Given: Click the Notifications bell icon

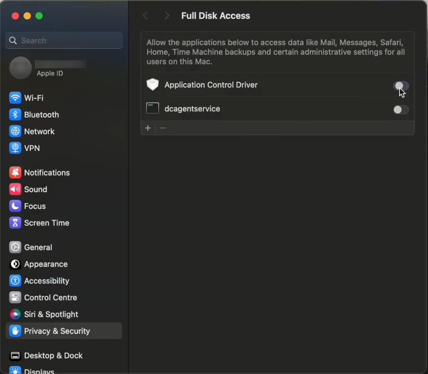Looking at the screenshot, I should tap(15, 173).
